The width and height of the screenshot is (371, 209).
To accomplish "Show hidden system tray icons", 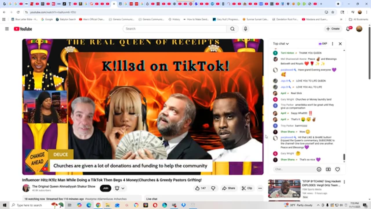I will point(318,205).
